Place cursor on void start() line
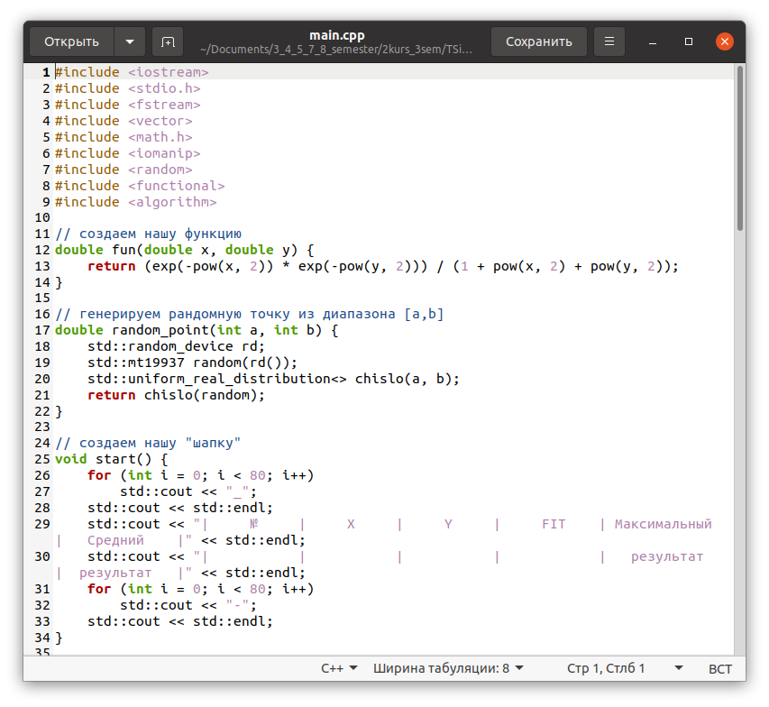This screenshot has height=707, width=769. coord(112,459)
